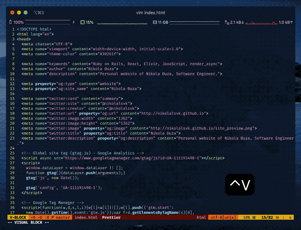The width and height of the screenshot is (301, 230).
Task: Click the CPU chip icon
Action: [x=82, y=22]
